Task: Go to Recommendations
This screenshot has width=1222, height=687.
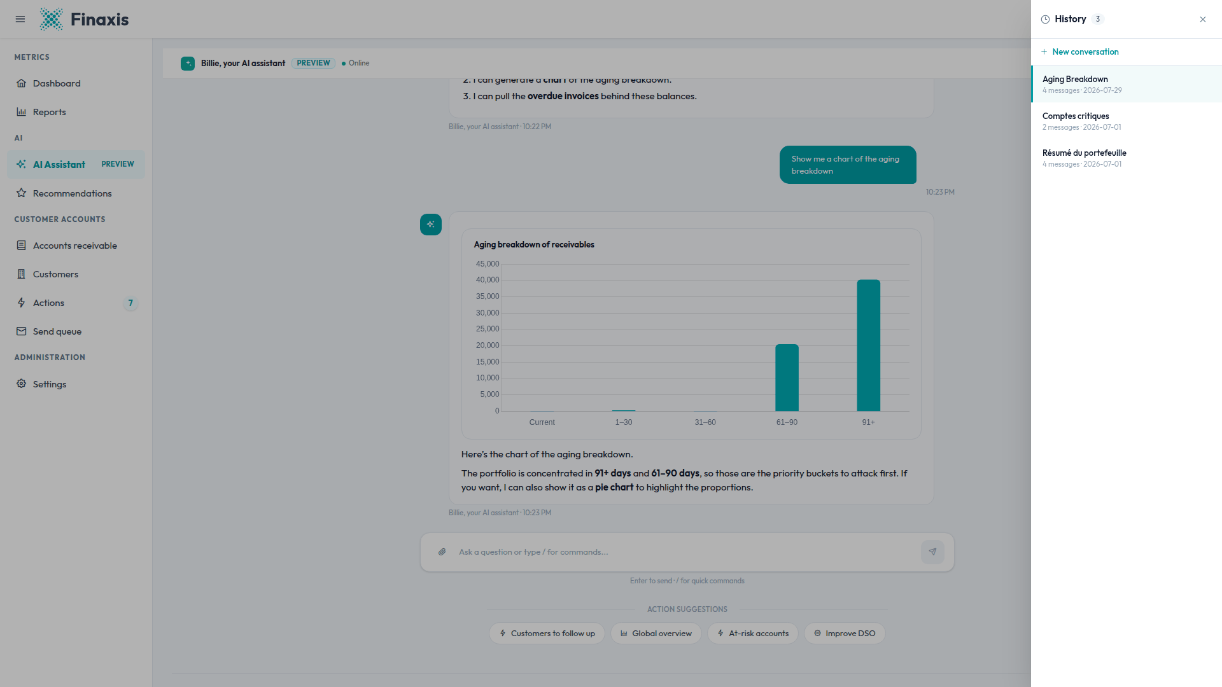Action: [76, 193]
